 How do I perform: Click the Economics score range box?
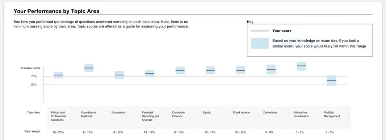point(119,75)
